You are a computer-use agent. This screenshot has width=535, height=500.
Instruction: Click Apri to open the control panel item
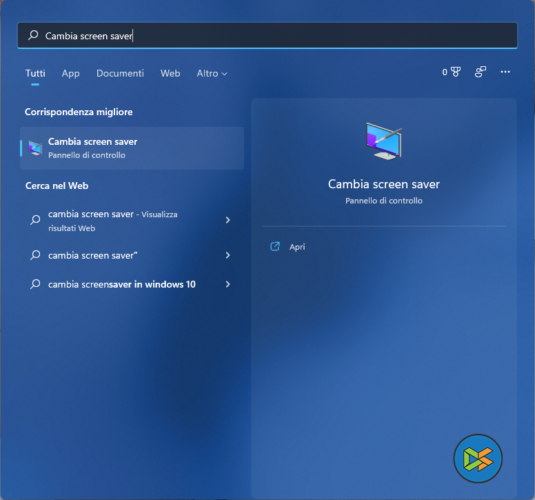(297, 247)
